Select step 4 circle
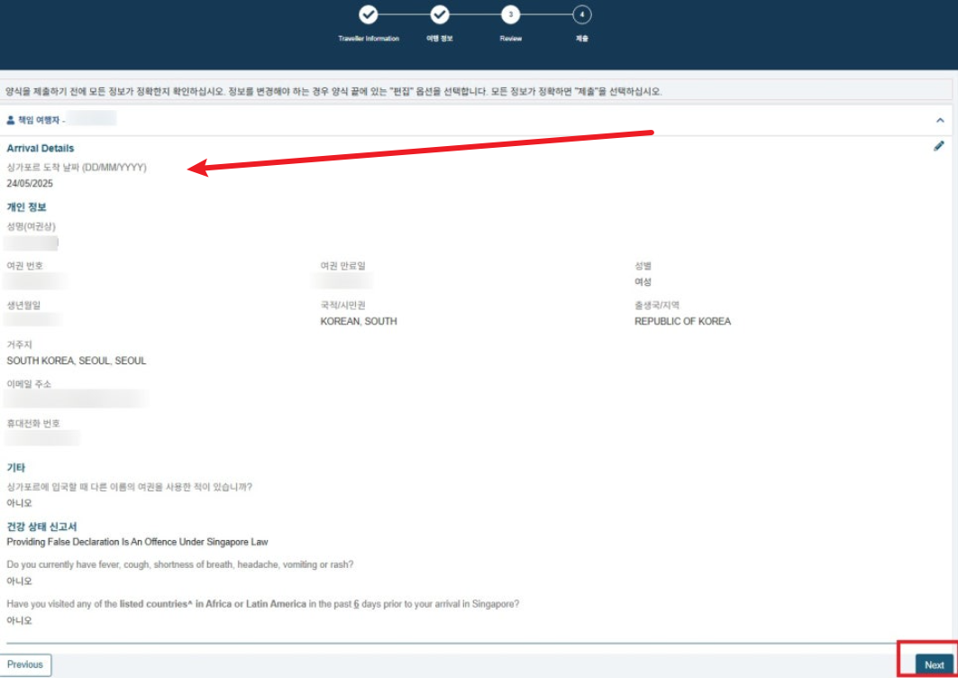 [x=581, y=14]
